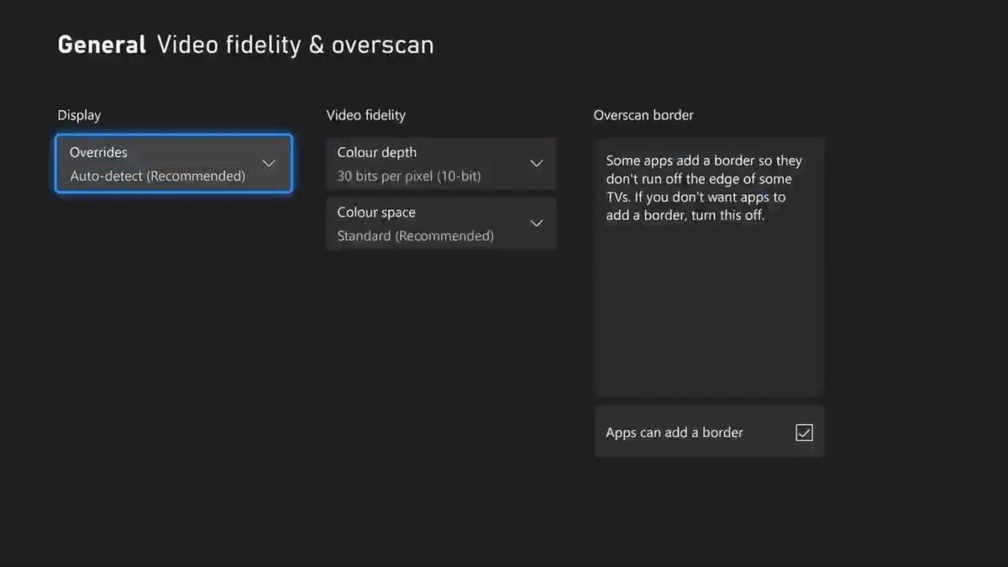Screen dimensions: 1008x567
Task: Click the Video fidelity section heading
Action: tap(365, 115)
